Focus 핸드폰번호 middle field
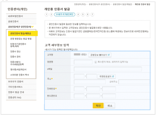 click(x=93, y=96)
